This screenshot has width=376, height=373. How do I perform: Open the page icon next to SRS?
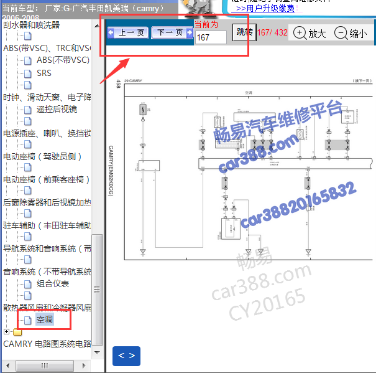point(28,73)
